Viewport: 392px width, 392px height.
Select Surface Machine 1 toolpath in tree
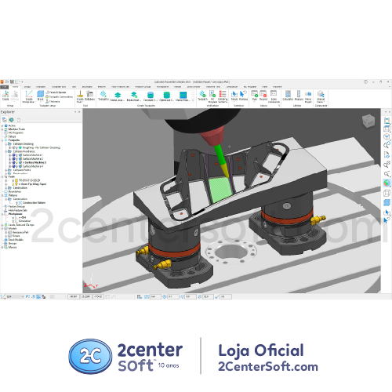tap(33, 155)
